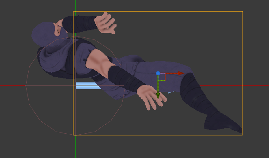Select the blue pivot dot of the gizmo
The height and width of the screenshot is (158, 269).
tap(158, 73)
